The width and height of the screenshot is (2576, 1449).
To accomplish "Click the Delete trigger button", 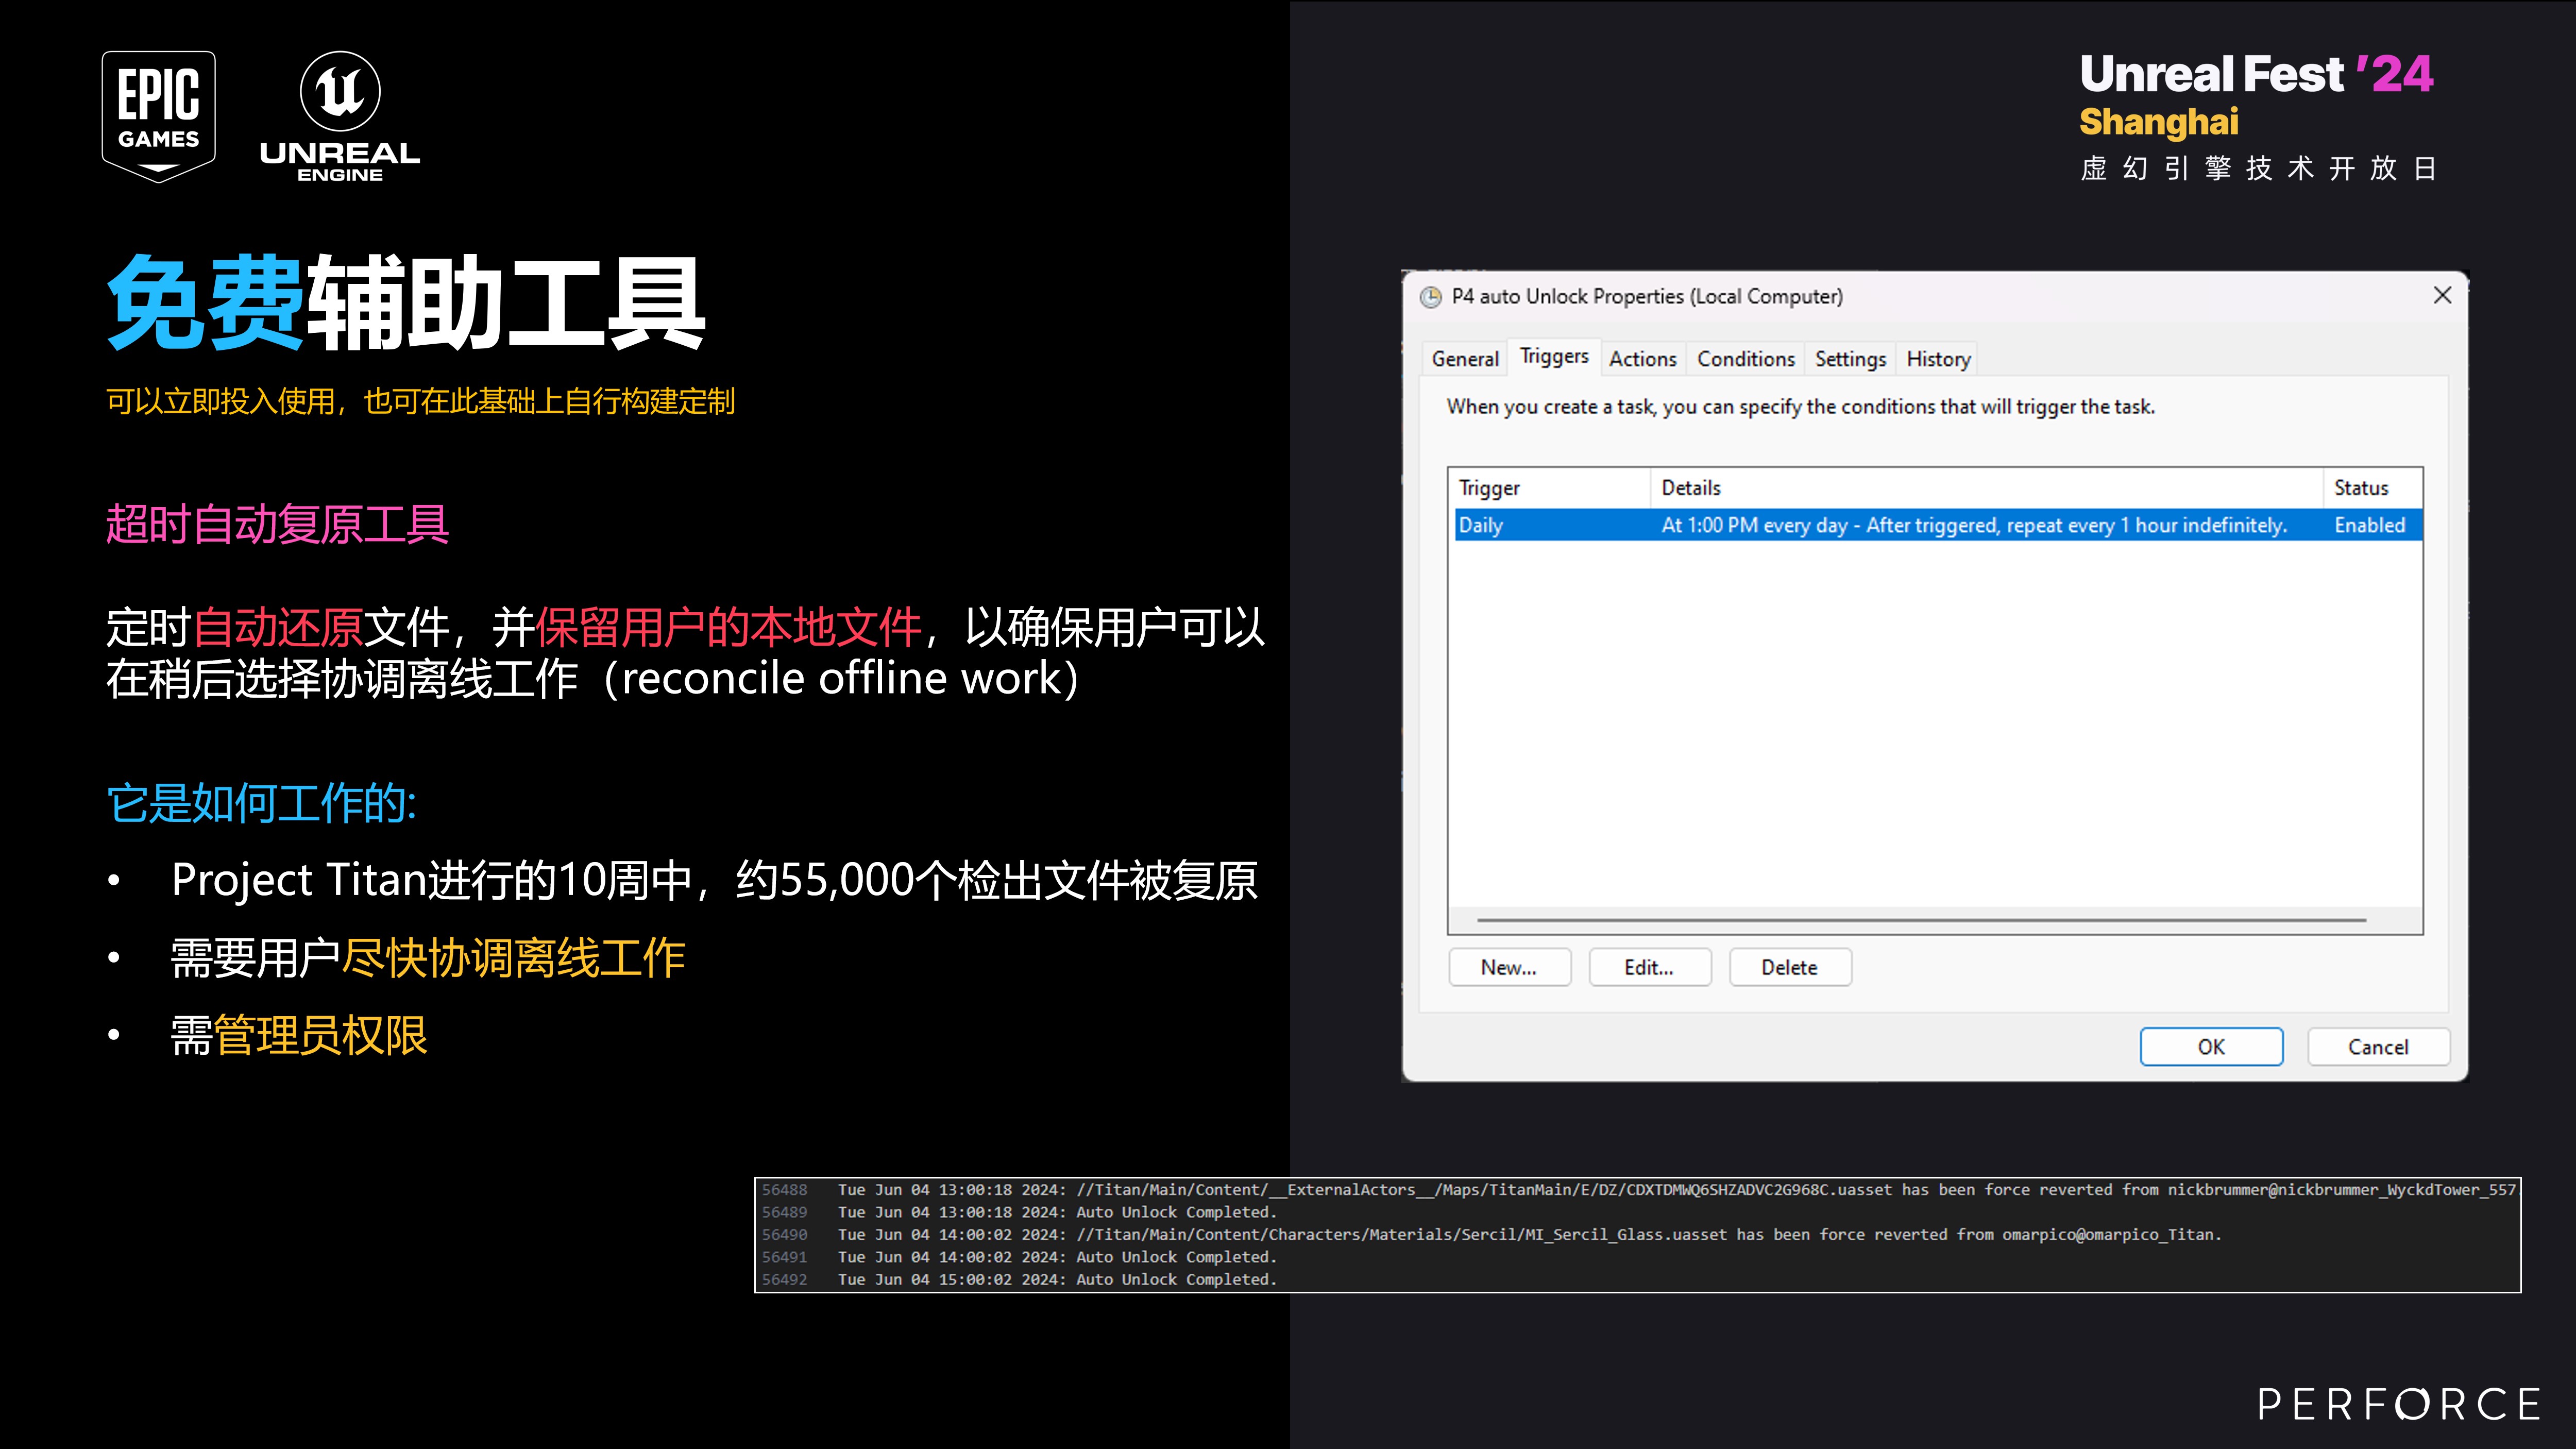I will coord(1789,967).
